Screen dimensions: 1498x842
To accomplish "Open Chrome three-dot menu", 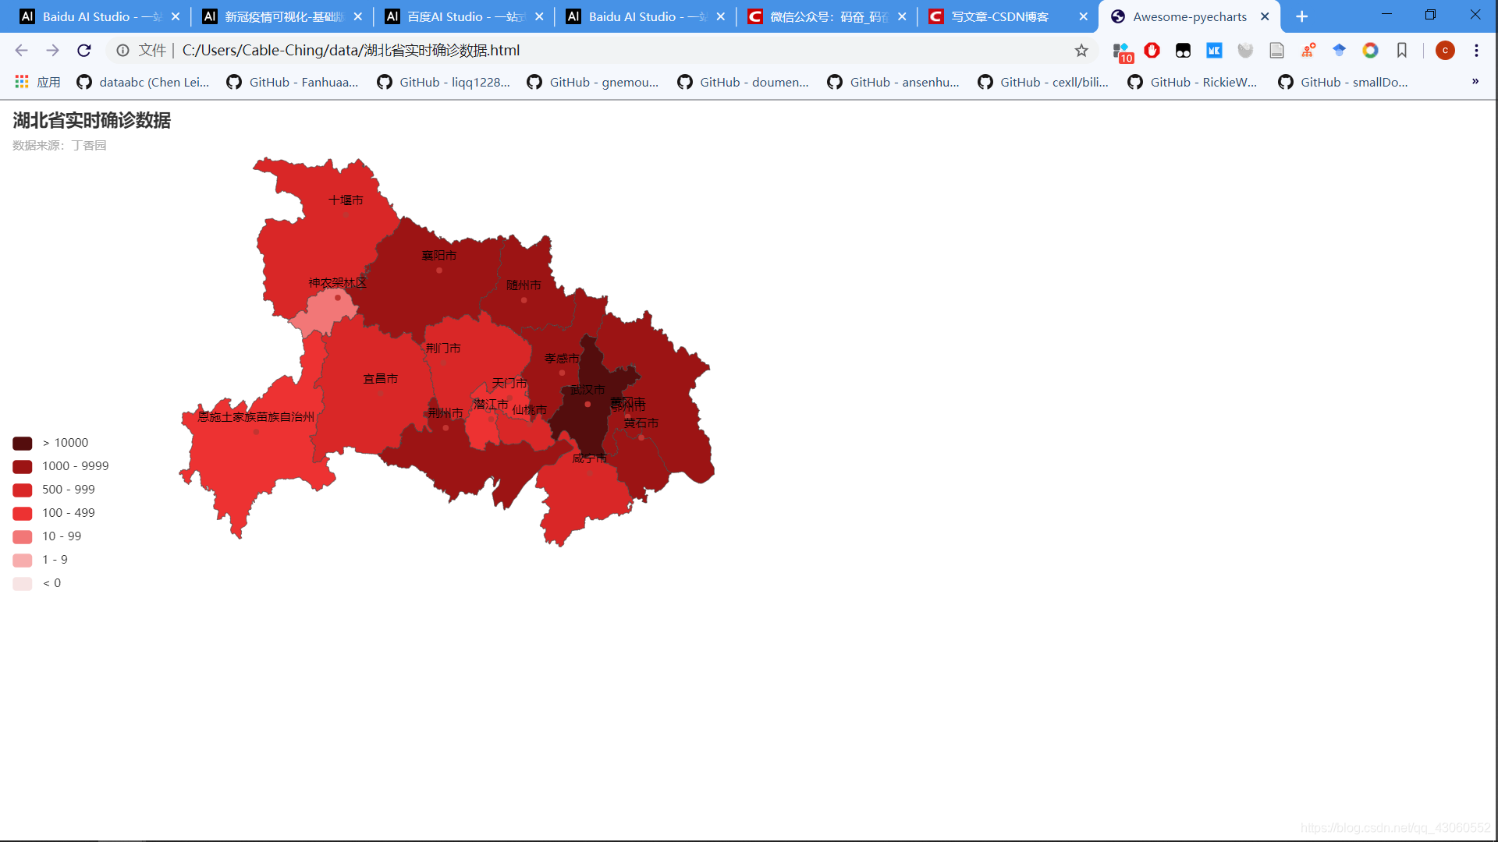I will [x=1476, y=51].
